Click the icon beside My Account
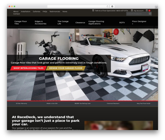The height and width of the screenshot is (140, 165). click(132, 10)
